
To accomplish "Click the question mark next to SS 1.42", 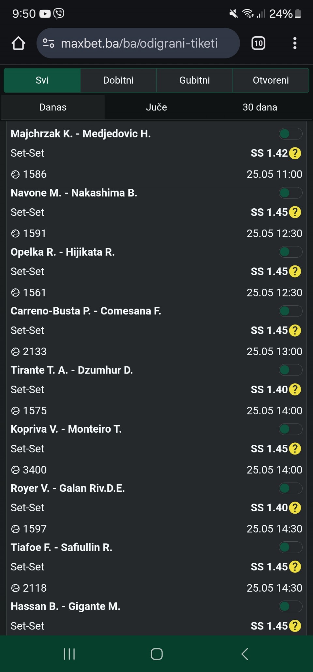I will pos(295,153).
